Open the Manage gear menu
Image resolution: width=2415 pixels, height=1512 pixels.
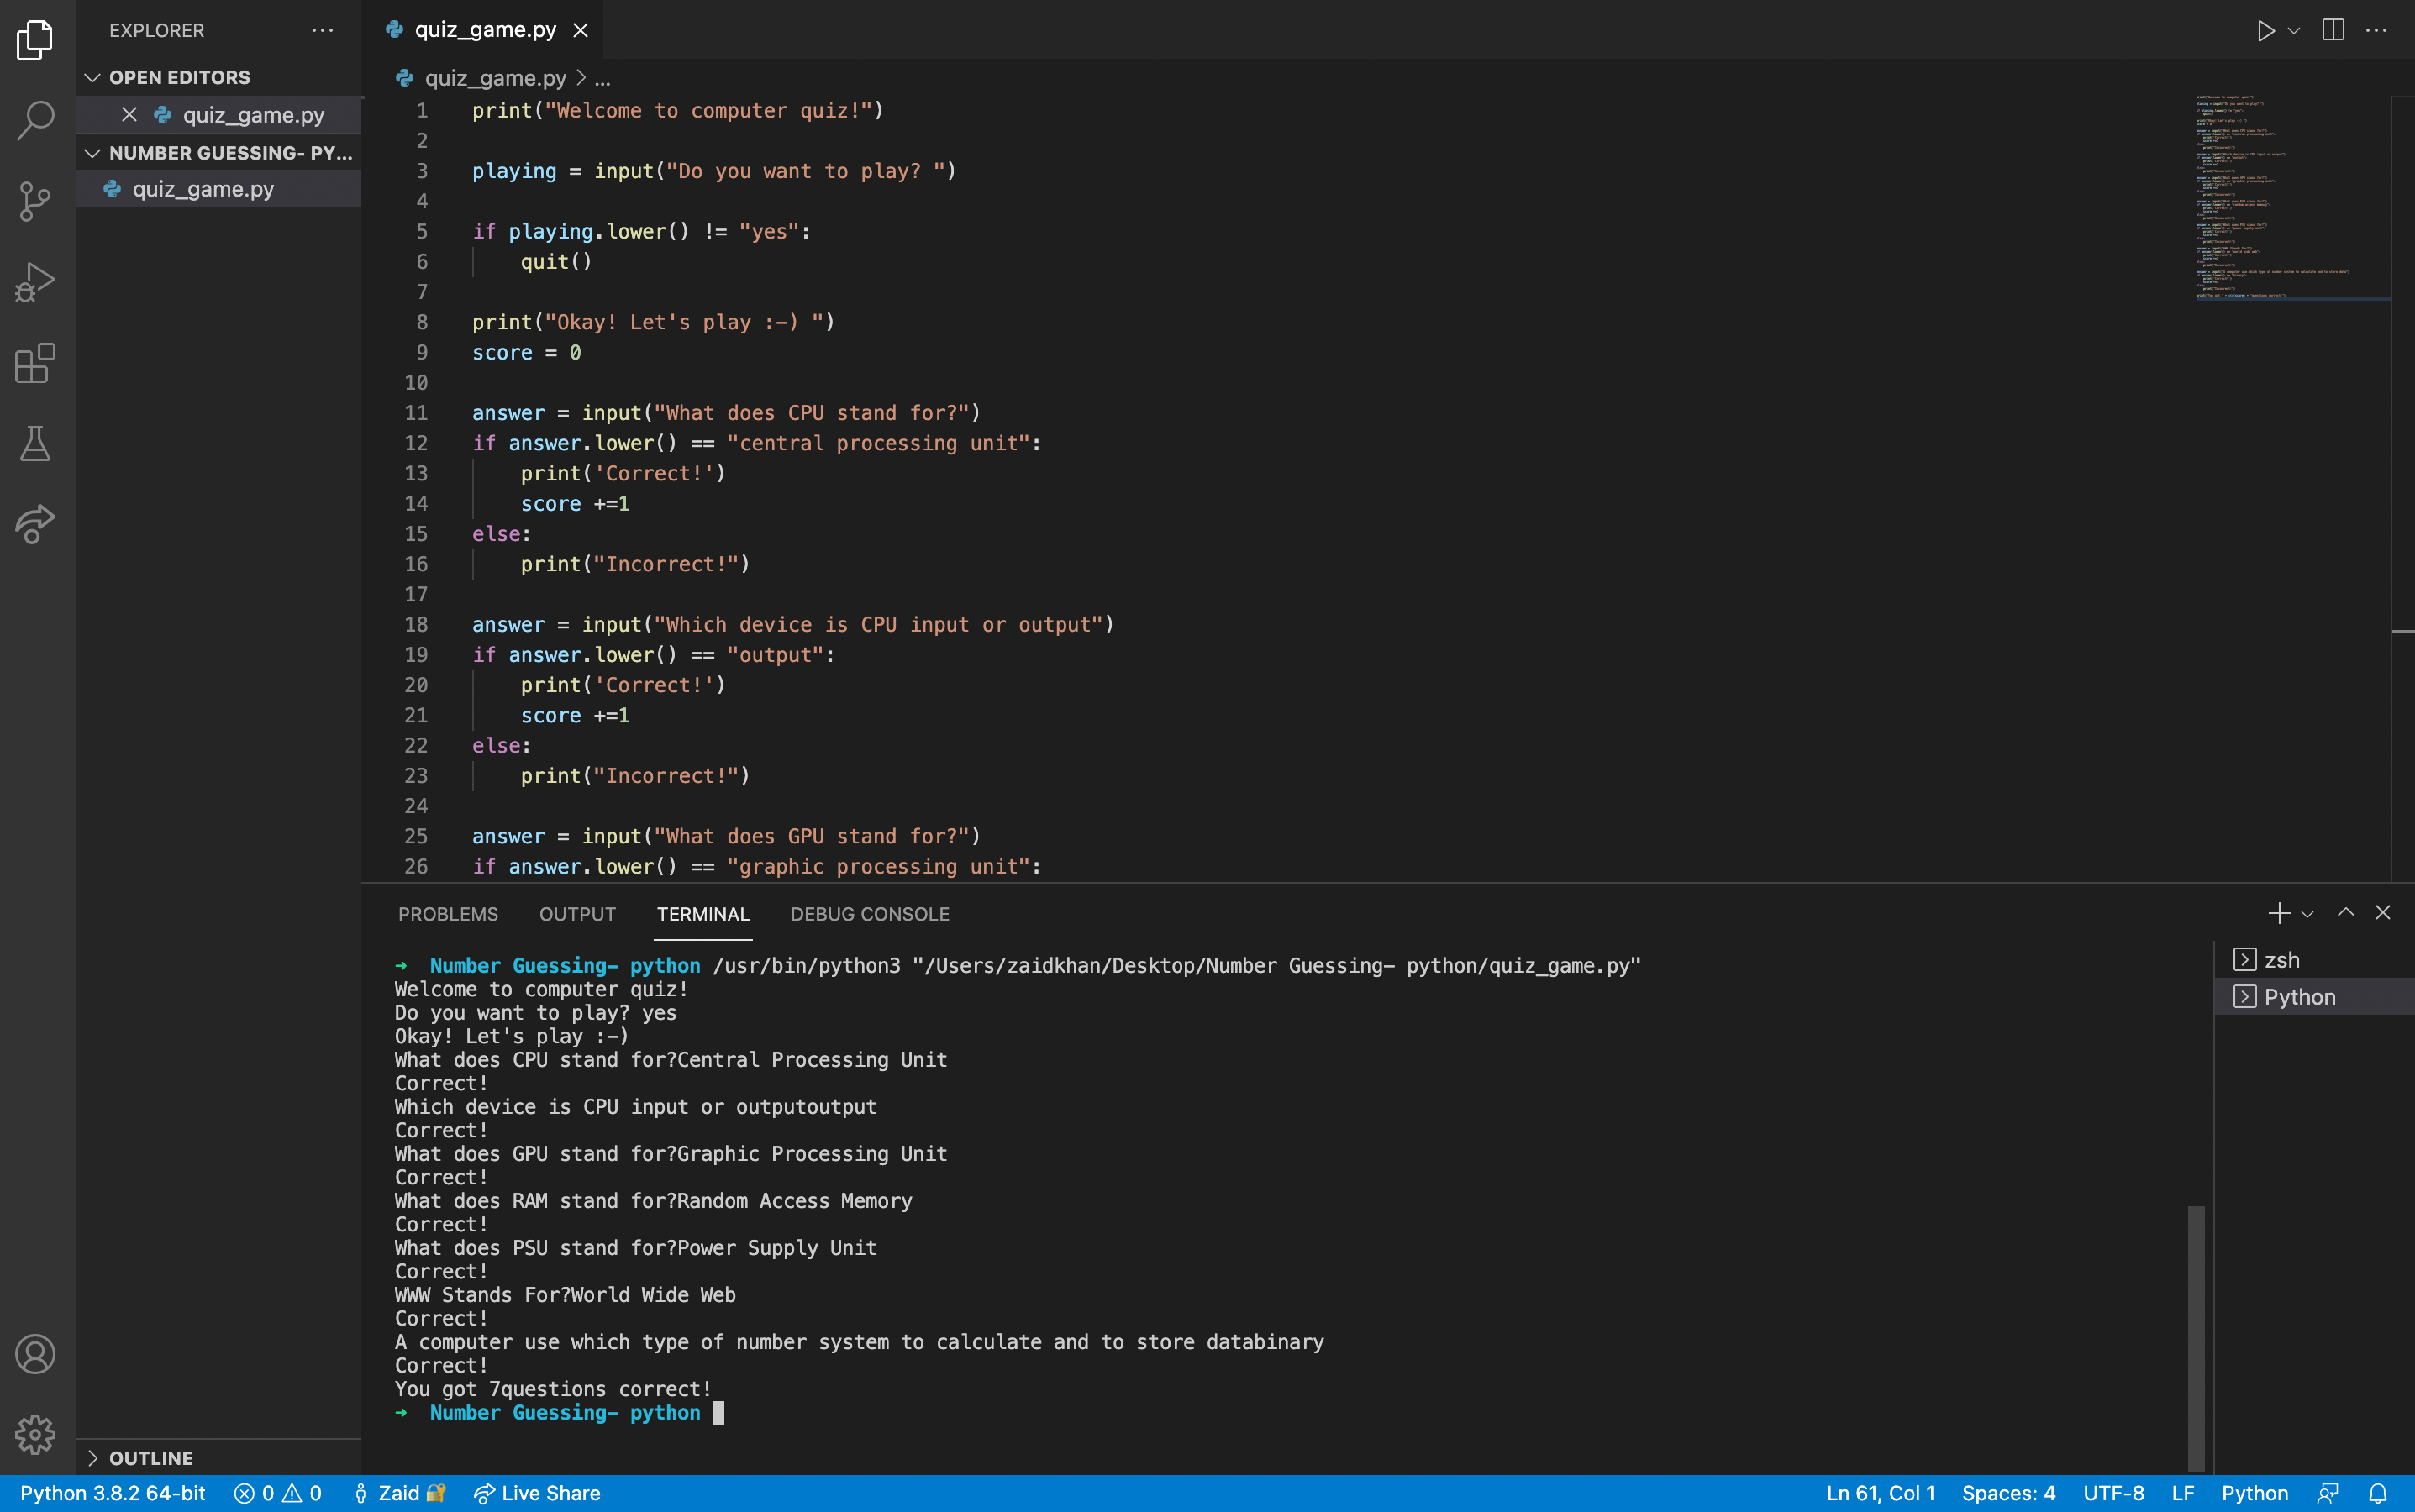point(36,1435)
